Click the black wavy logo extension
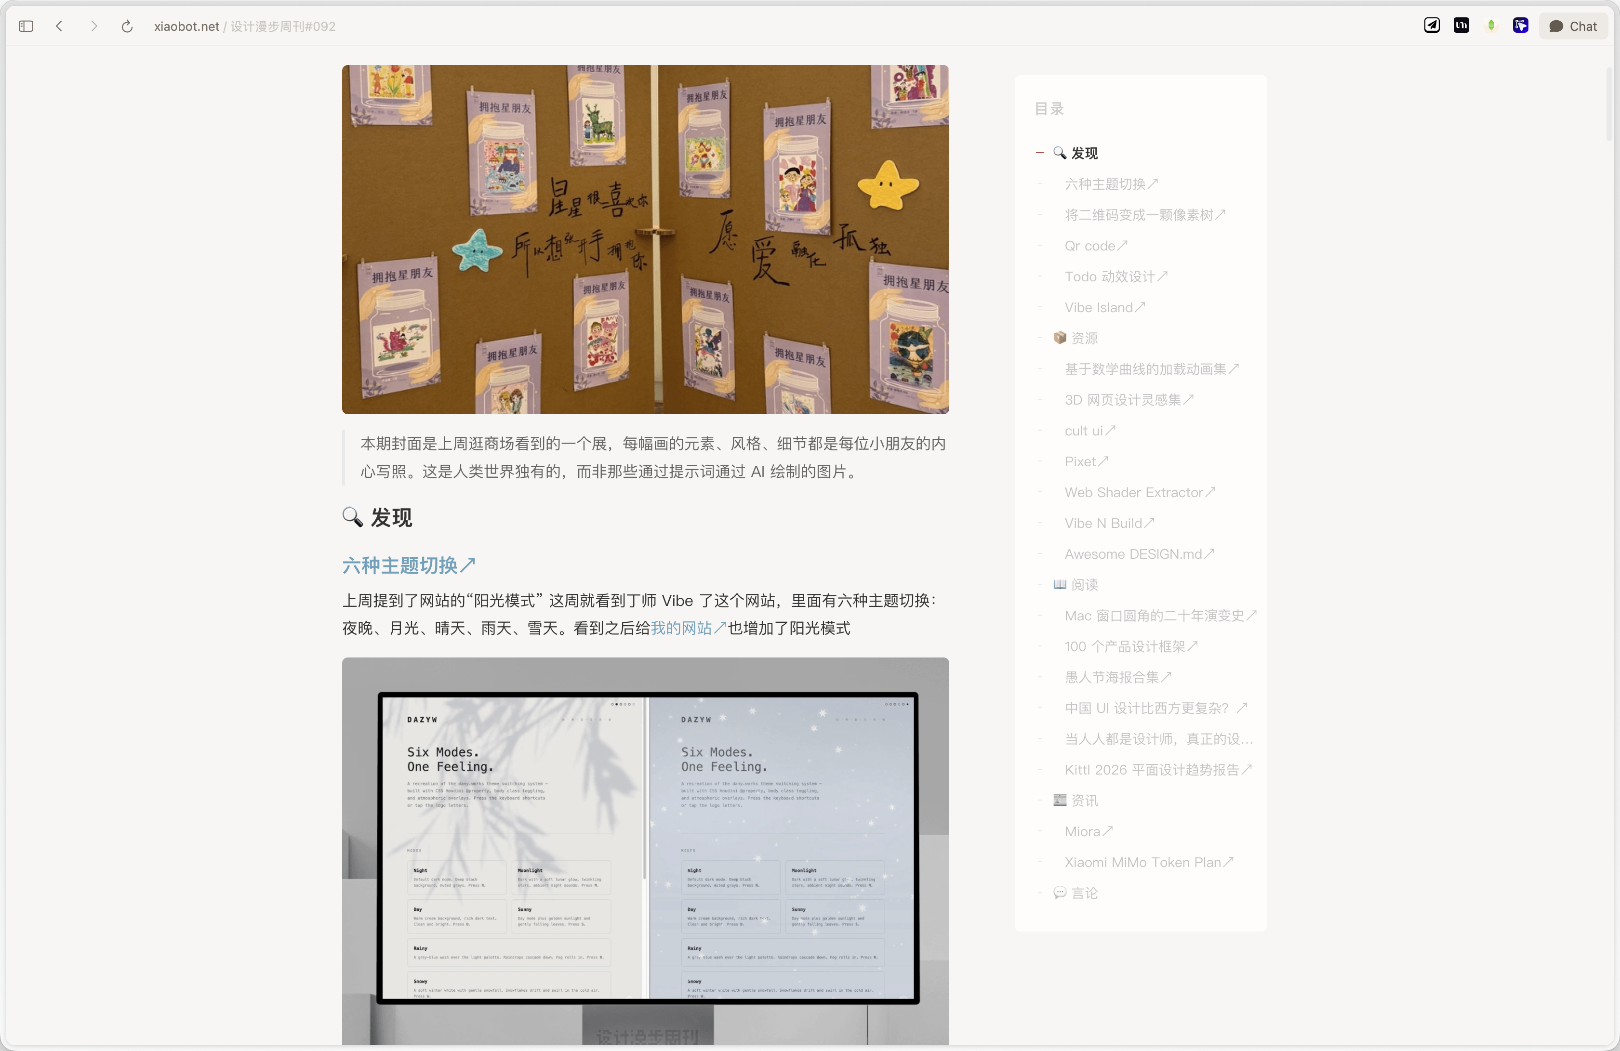 point(1461,26)
